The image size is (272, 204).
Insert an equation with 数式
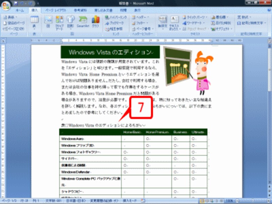[244, 17]
